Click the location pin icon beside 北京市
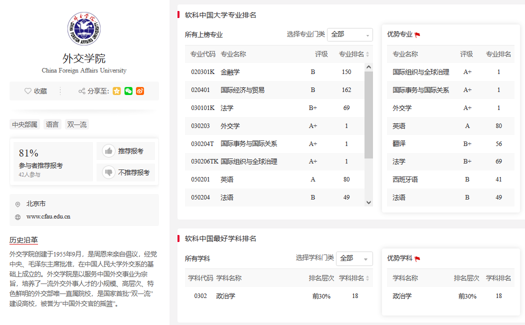 pos(17,204)
